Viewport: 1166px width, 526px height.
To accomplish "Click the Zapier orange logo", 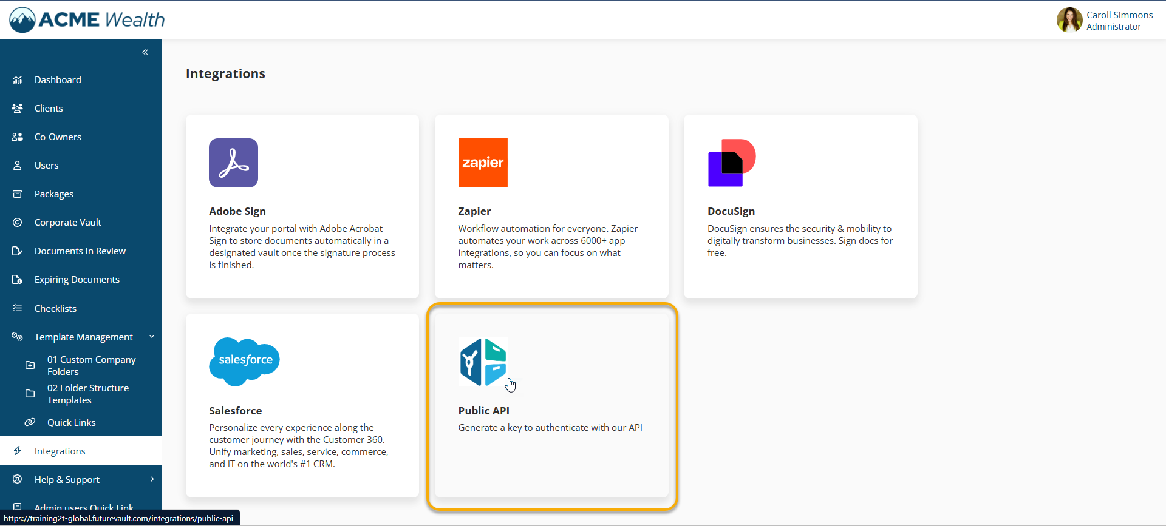I will point(483,163).
